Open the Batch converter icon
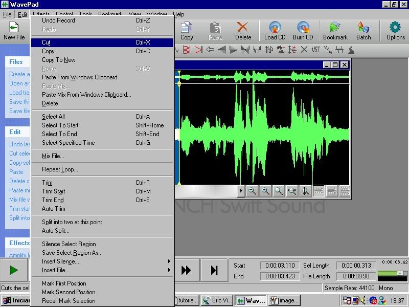 pyautogui.click(x=363, y=31)
